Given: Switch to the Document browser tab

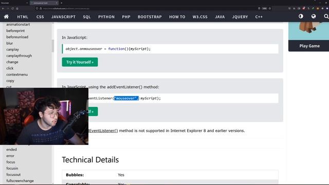Looking at the screenshot, I should click(14, 3).
